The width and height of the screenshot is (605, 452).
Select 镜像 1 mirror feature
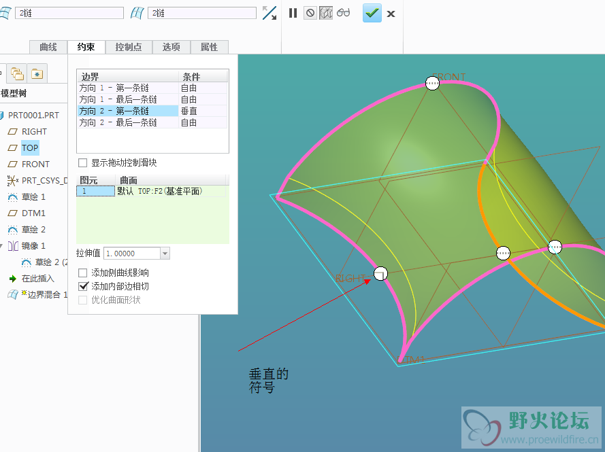33,246
